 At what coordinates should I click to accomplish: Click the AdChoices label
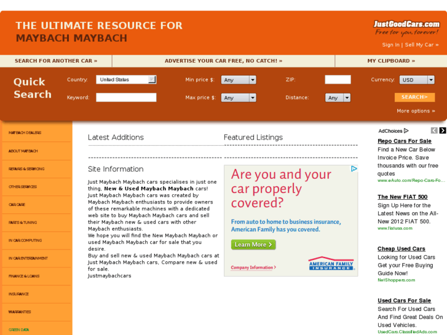390,131
